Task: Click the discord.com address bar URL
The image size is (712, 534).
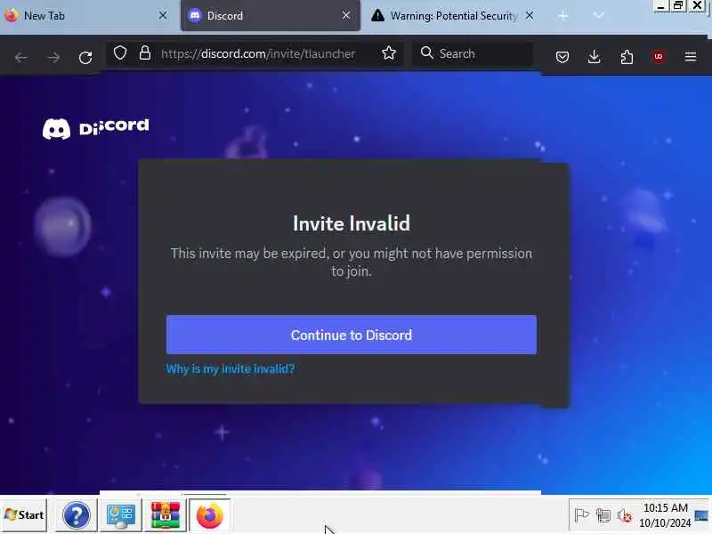Action: (x=258, y=53)
